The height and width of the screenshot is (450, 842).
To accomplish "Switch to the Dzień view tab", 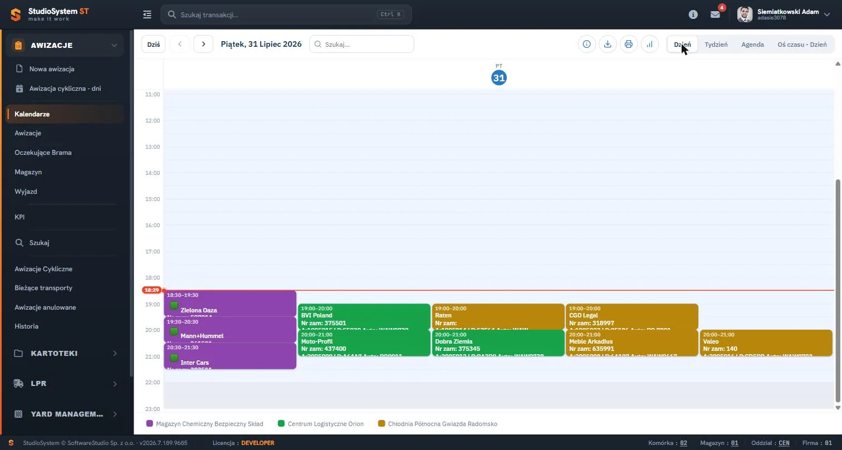I will pyautogui.click(x=682, y=45).
